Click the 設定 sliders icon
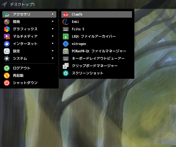This screenshot has height=147, width=176. pyautogui.click(x=7, y=51)
